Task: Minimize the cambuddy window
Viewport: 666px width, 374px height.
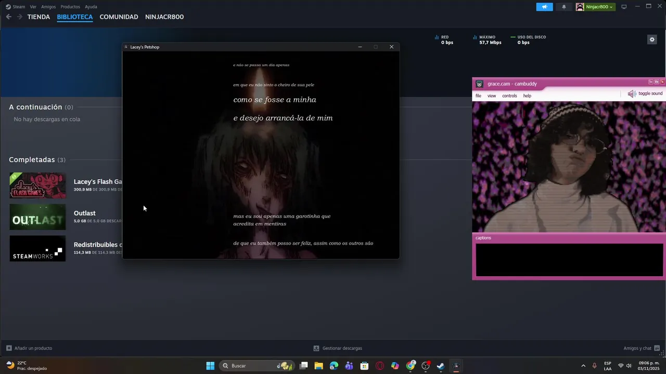Action: tap(650, 82)
